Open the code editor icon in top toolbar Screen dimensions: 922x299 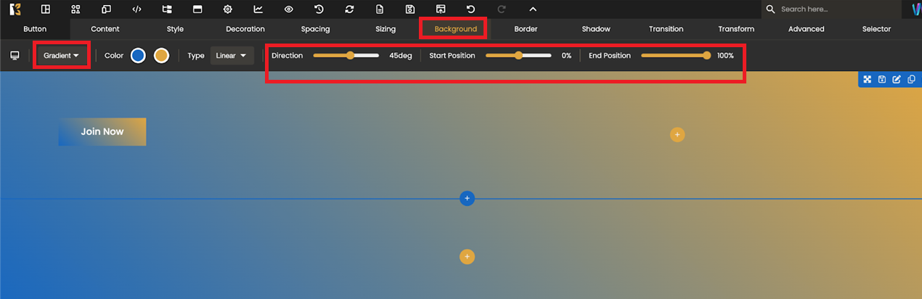(136, 9)
